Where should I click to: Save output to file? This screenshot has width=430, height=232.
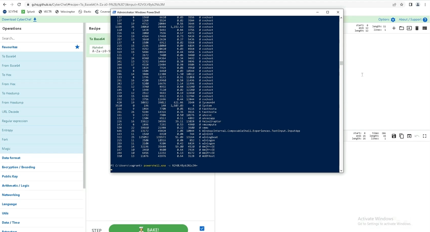tap(394, 136)
